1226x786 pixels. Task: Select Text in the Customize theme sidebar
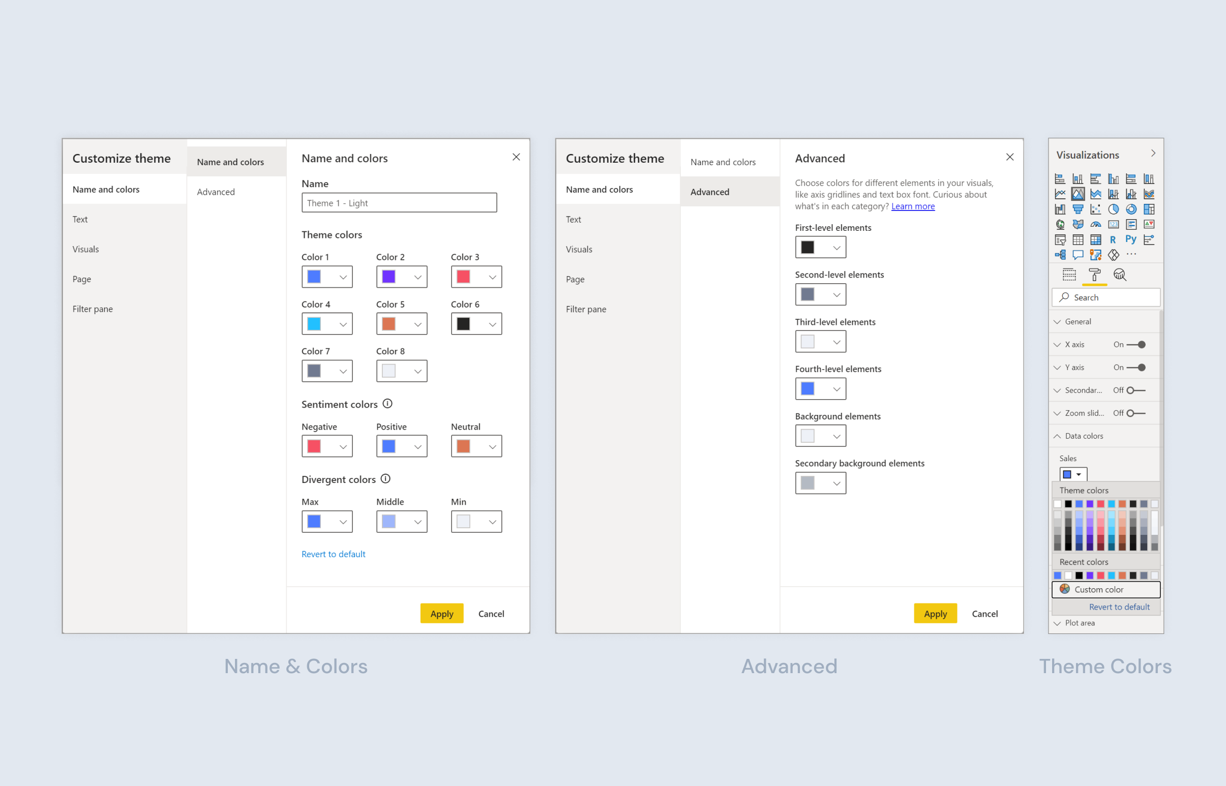coord(80,219)
